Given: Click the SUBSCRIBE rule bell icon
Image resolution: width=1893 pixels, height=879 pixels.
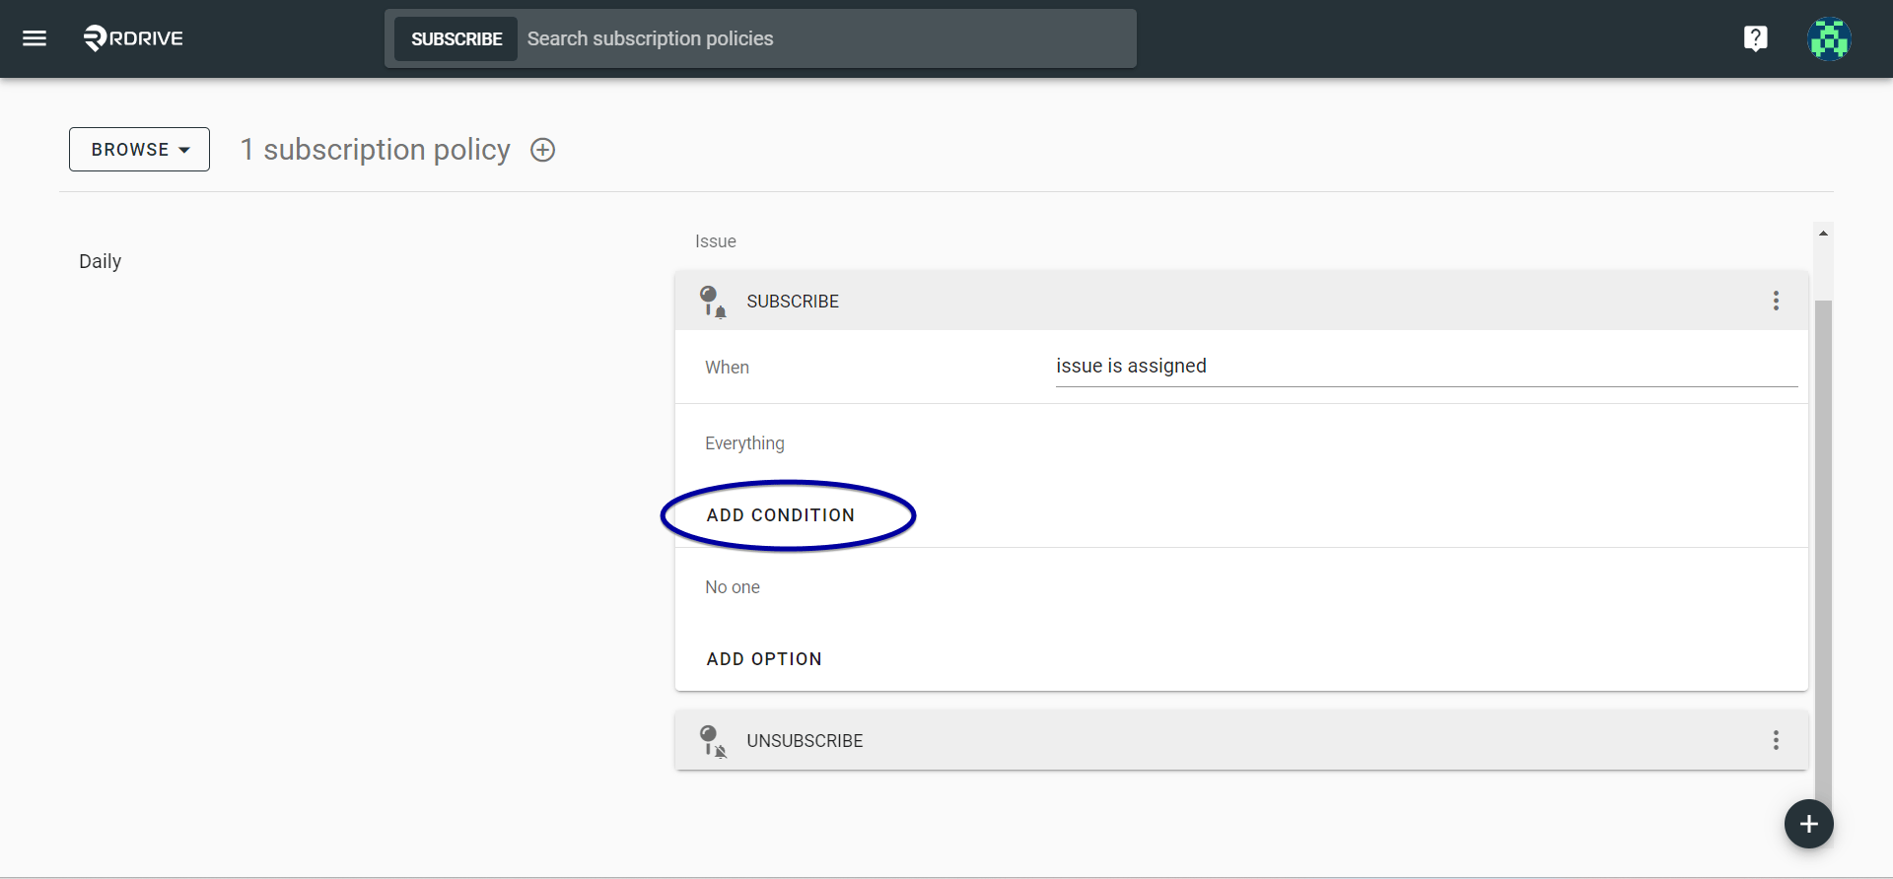Looking at the screenshot, I should coord(713,301).
